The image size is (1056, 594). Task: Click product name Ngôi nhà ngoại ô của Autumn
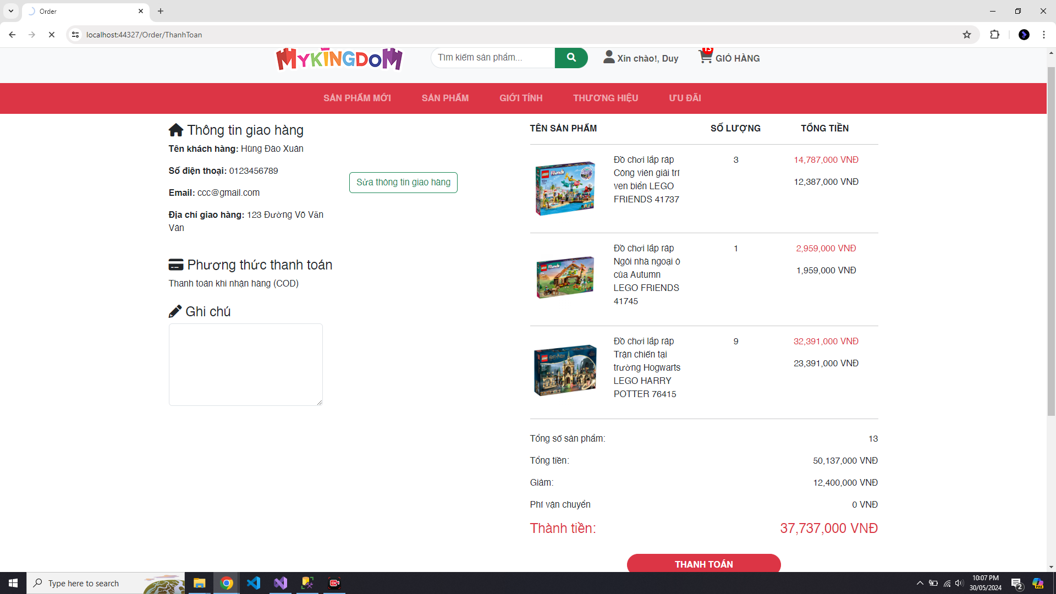[647, 274]
